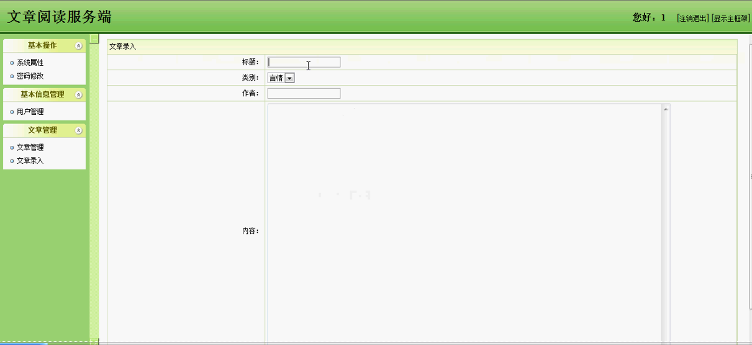Open 系统属性 in the sidebar
752x345 pixels.
pyautogui.click(x=30, y=63)
